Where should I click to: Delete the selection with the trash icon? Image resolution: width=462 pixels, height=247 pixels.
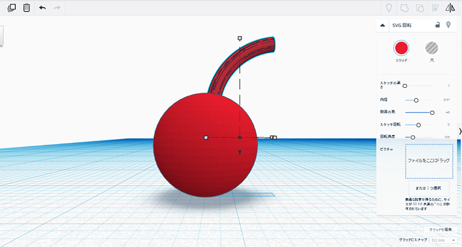click(x=27, y=8)
